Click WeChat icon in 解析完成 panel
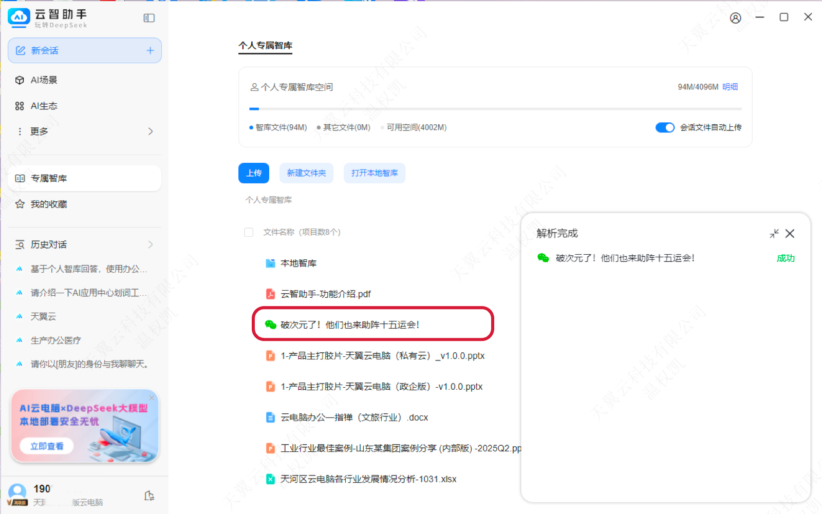Viewport: 822px width, 514px height. 543,258
